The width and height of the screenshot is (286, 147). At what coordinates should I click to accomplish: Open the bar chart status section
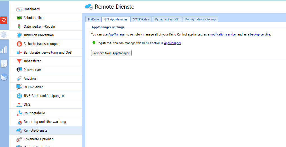(x=4, y=49)
